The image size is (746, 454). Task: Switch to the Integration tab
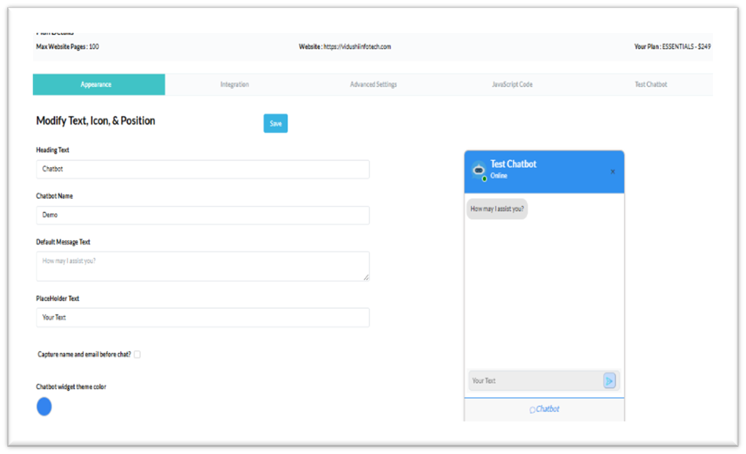(x=235, y=84)
